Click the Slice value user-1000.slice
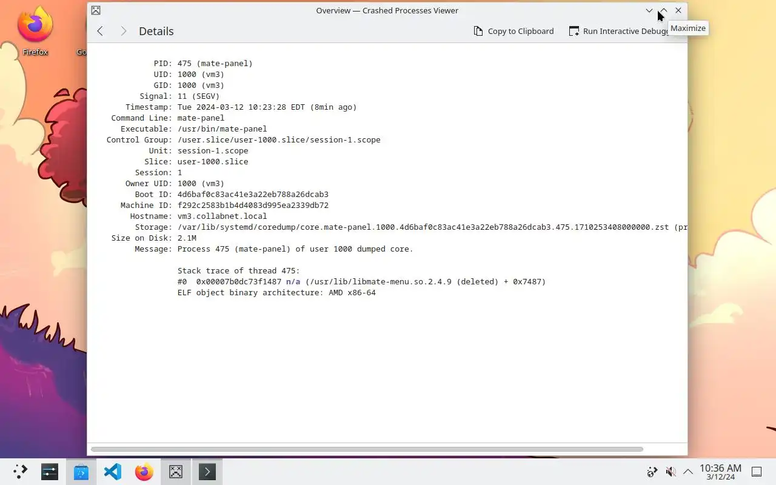The width and height of the screenshot is (776, 485). 213,161
